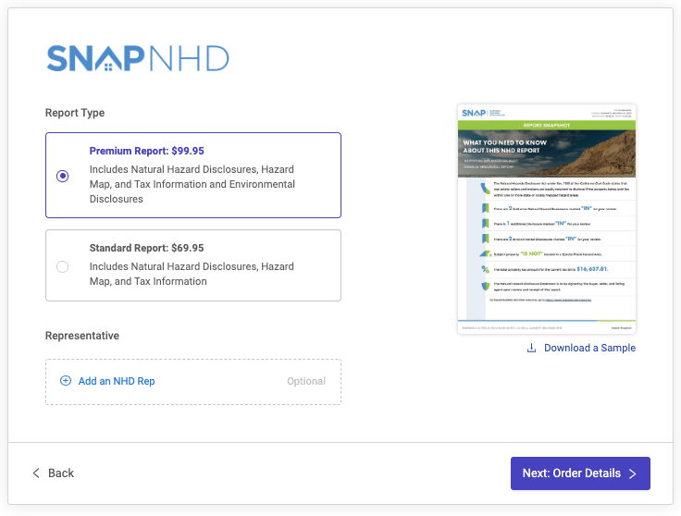Click the Premium Report: $99.95 title

[147, 151]
